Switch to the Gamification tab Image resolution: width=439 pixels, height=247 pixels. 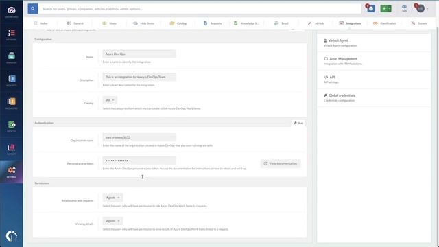(384, 23)
